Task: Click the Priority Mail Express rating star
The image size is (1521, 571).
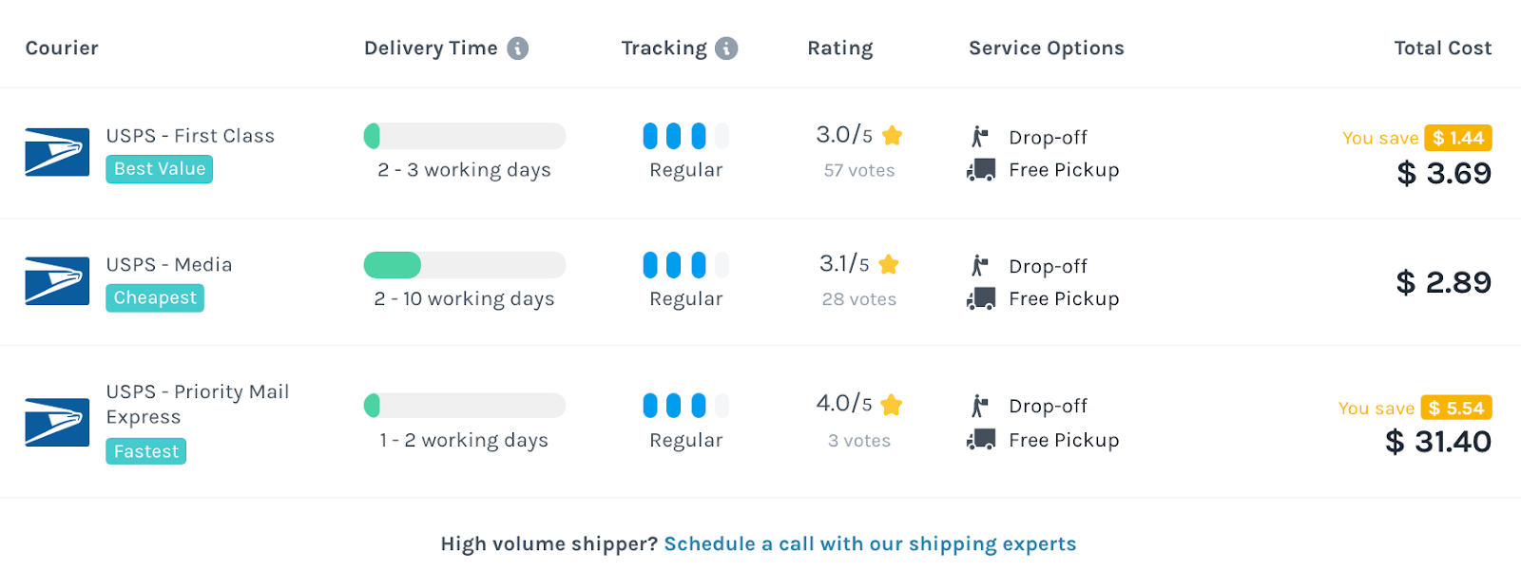Action: [x=891, y=405]
